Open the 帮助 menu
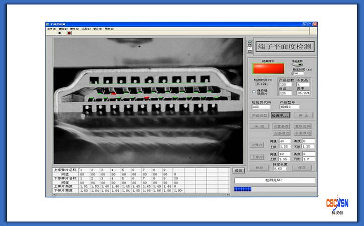The image size is (364, 226). point(108,29)
